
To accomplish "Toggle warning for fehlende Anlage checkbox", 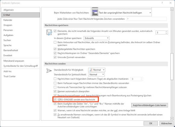I will coord(55,110).
